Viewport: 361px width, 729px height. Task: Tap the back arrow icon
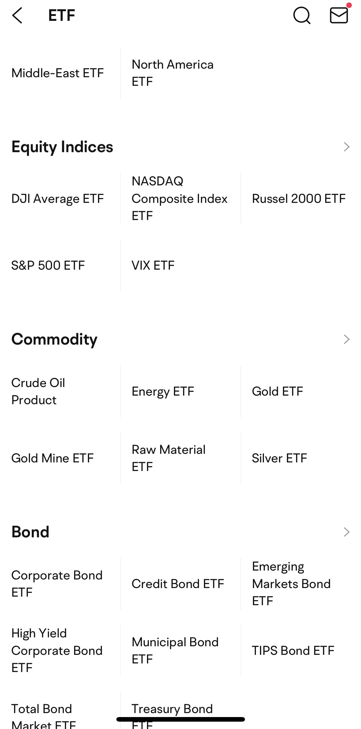tap(17, 15)
